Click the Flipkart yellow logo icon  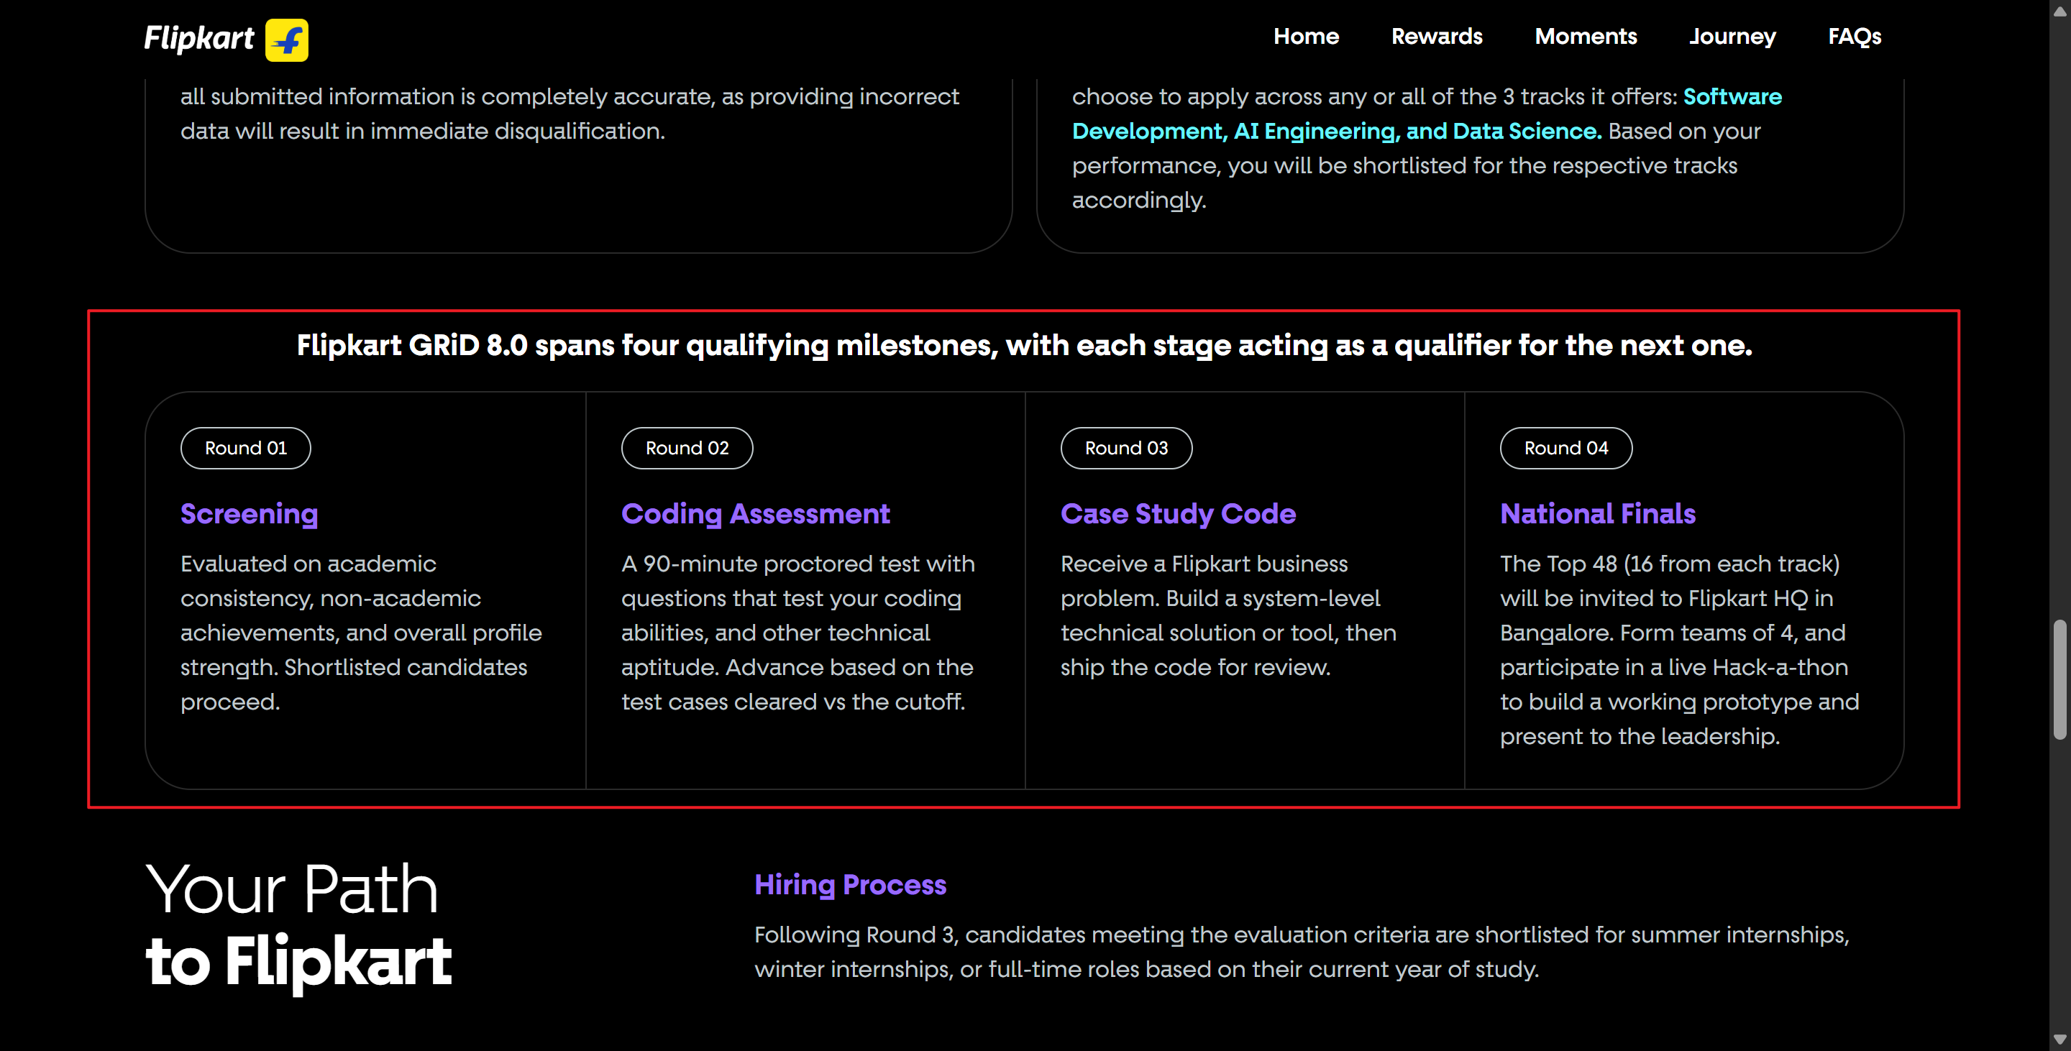click(287, 40)
